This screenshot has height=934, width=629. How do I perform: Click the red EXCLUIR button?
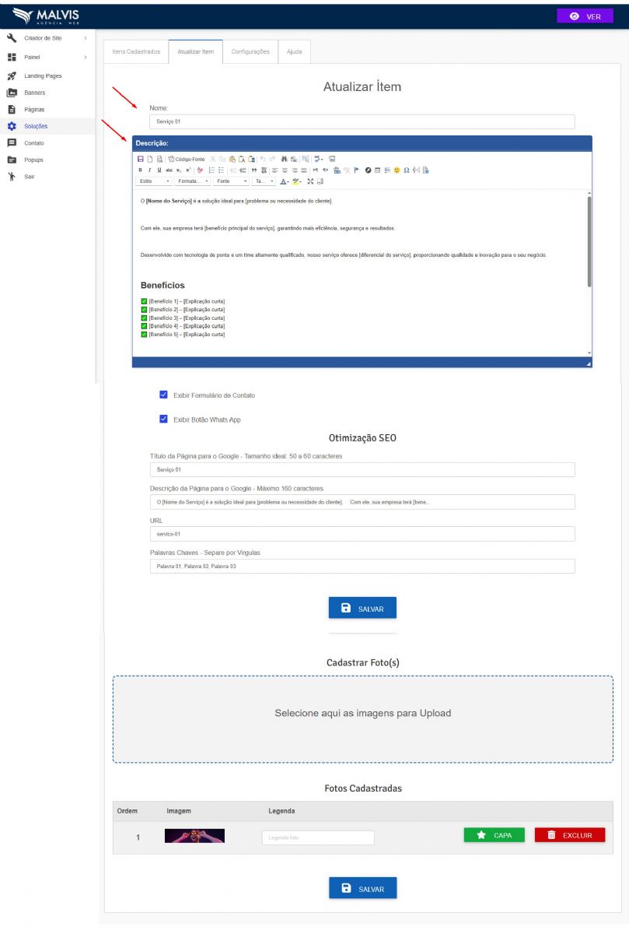(x=569, y=835)
